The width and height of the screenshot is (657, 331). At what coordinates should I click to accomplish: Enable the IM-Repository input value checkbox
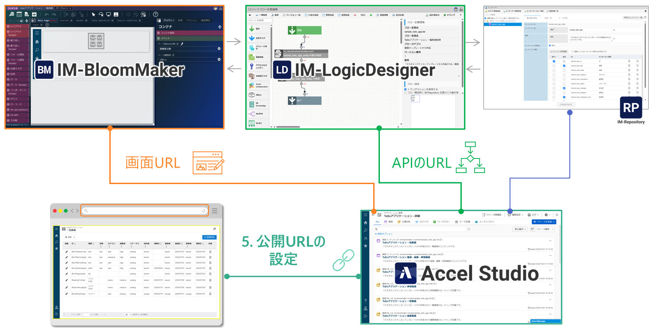[x=406, y=92]
